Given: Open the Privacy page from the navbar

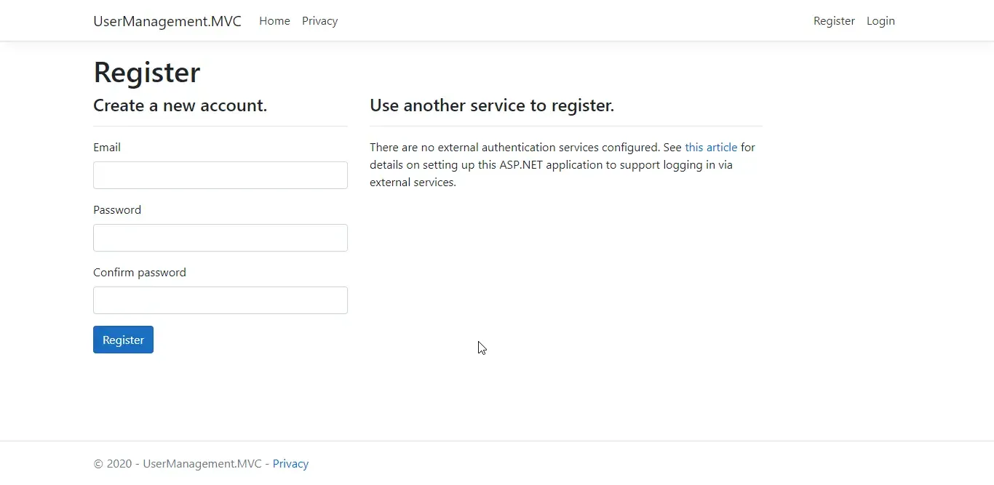Looking at the screenshot, I should coord(319,21).
